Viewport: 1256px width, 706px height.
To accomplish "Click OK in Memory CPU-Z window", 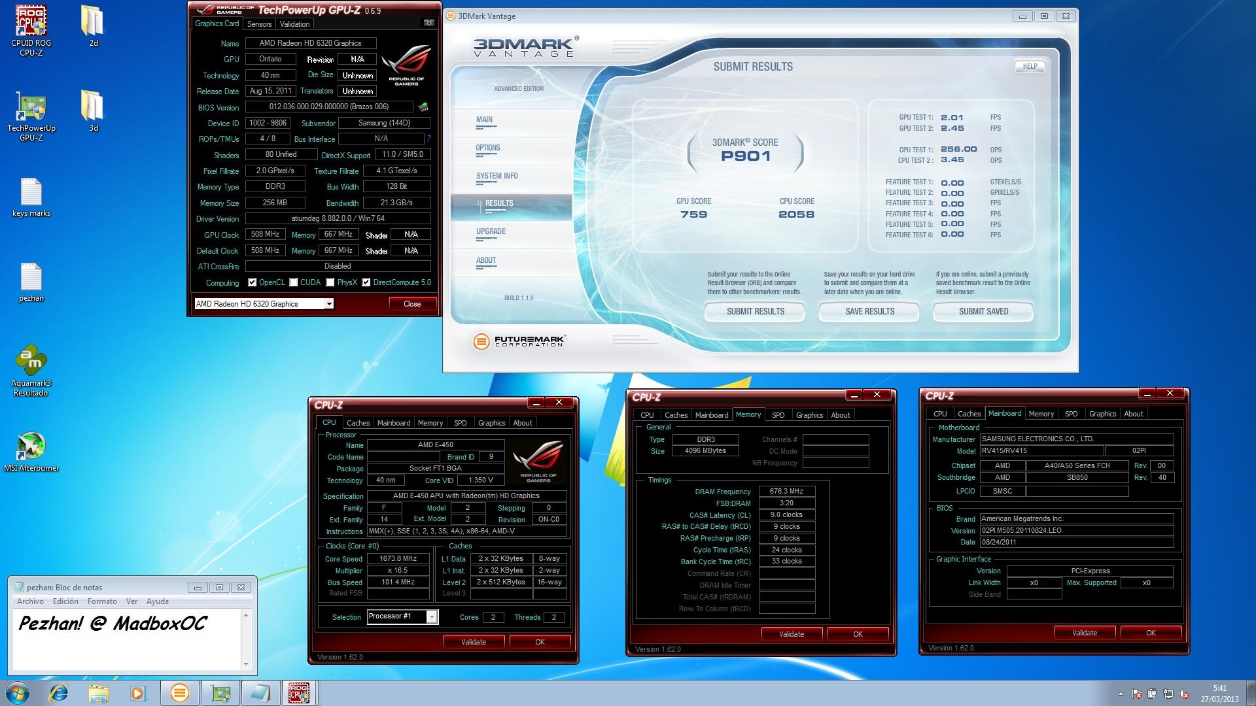I will click(858, 634).
